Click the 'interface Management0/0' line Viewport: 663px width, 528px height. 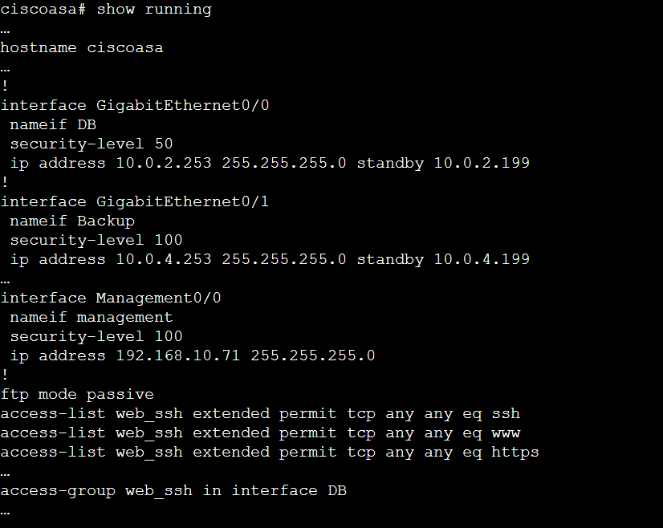point(111,299)
